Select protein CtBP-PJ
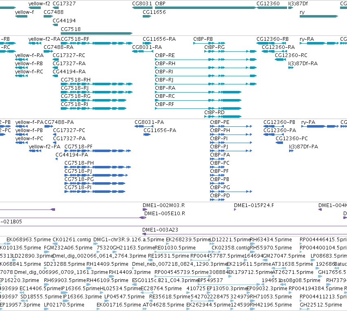This screenshot has height=311, width=347. (231, 151)
